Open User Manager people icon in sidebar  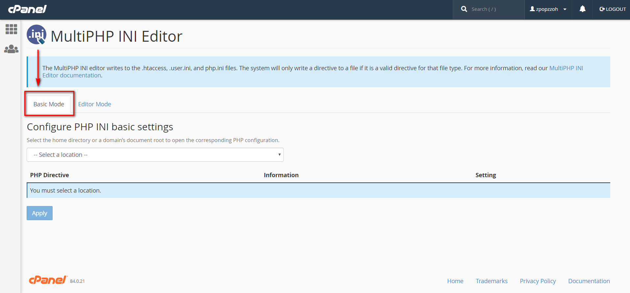tap(11, 49)
